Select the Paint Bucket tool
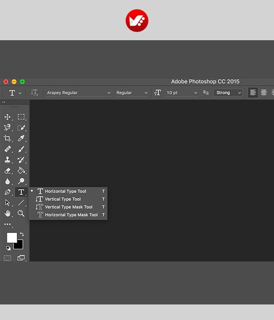Image resolution: width=274 pixels, height=320 pixels. tap(21, 171)
